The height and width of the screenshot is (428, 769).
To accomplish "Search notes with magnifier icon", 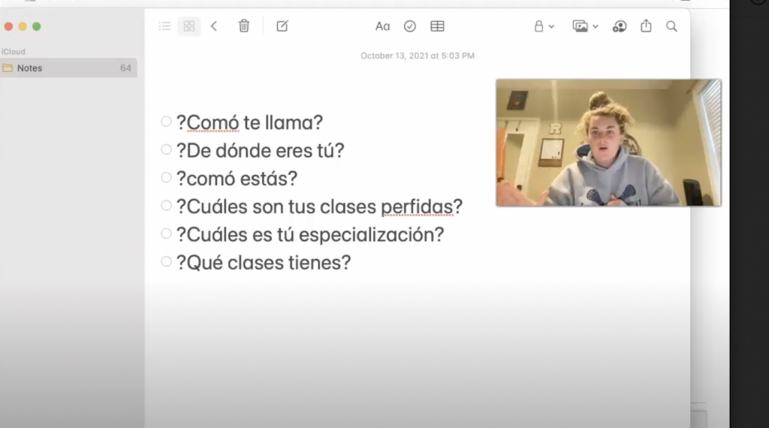I will click(x=671, y=26).
